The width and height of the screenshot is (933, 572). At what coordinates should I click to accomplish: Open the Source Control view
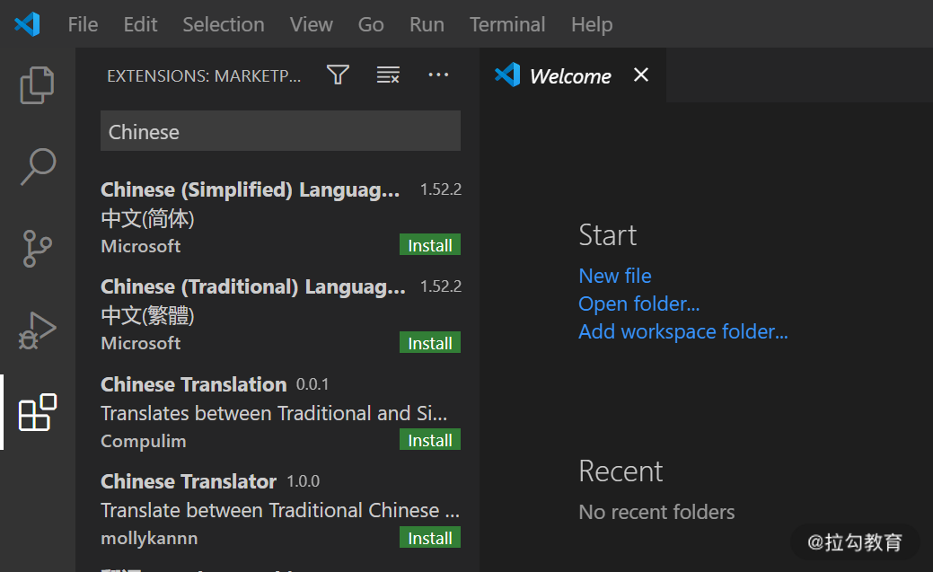(38, 248)
